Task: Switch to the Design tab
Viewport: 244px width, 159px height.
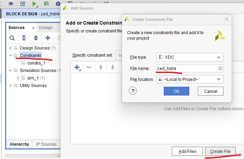Action: coord(46,28)
